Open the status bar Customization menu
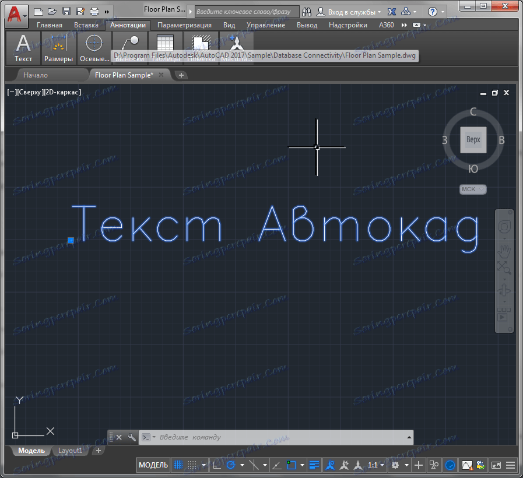523x478 pixels. (510, 465)
